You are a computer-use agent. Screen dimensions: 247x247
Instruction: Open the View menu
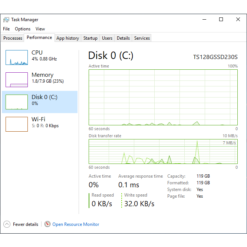(x=40, y=29)
